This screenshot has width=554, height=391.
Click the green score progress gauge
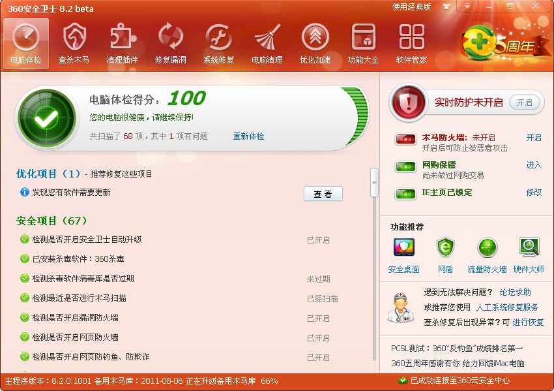pos(355,116)
